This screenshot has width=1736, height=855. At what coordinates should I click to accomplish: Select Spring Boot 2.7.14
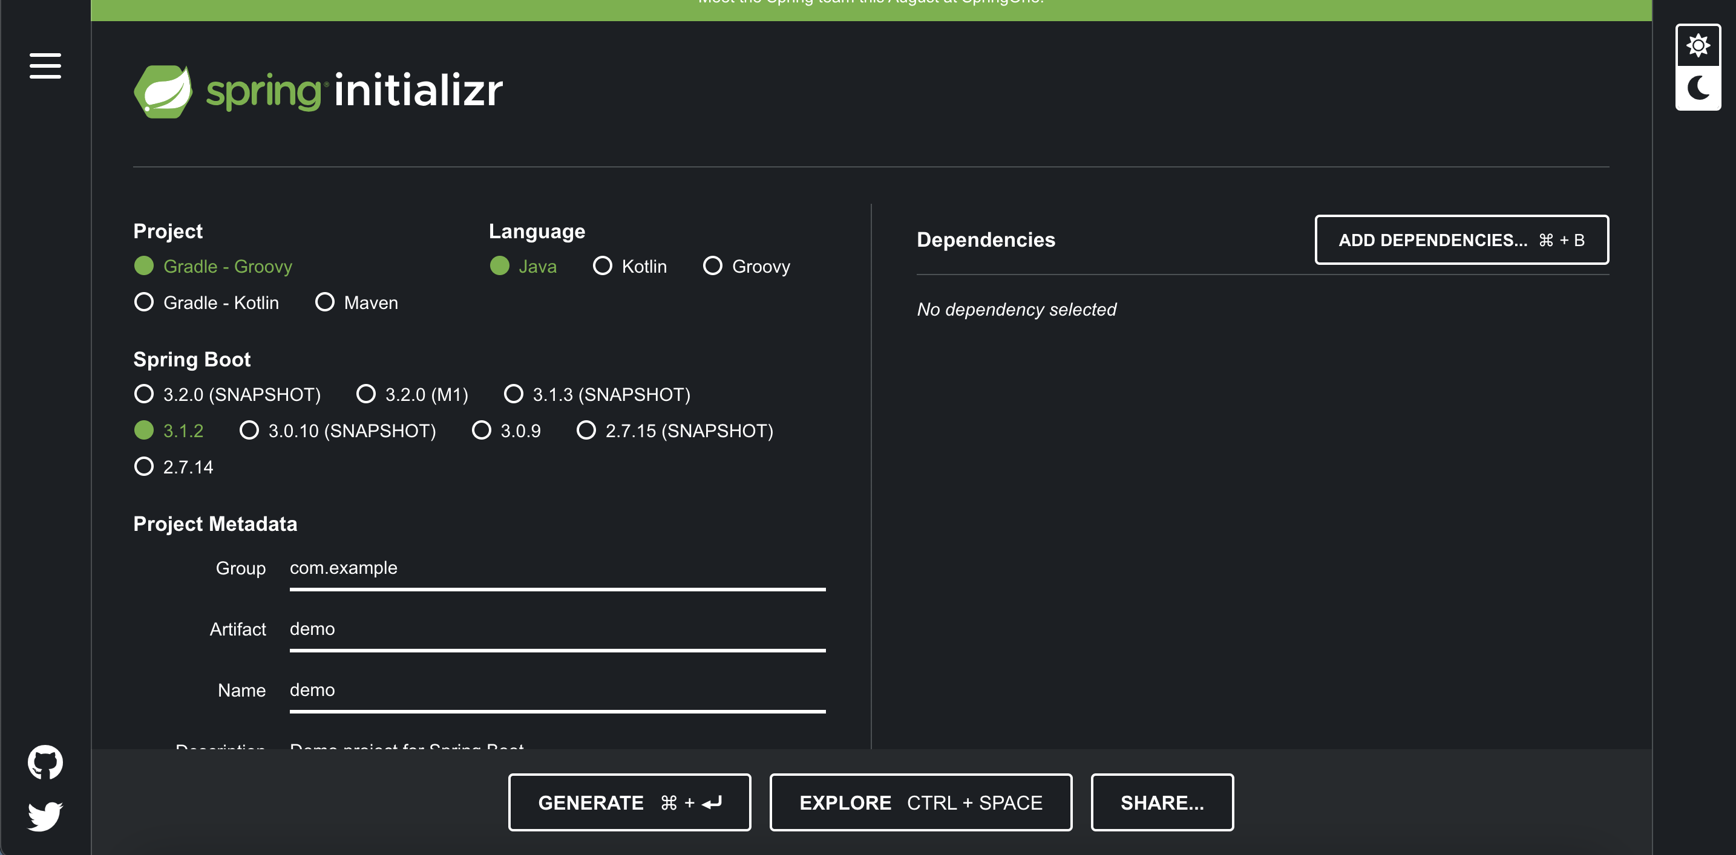(x=173, y=467)
